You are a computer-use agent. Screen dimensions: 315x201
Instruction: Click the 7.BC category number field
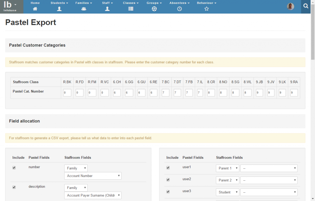pos(165,93)
